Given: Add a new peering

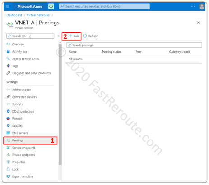Looking at the screenshot, I should (74, 36).
